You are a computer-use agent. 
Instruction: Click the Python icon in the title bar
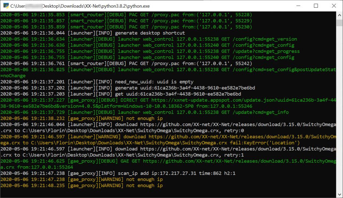tap(6, 5)
